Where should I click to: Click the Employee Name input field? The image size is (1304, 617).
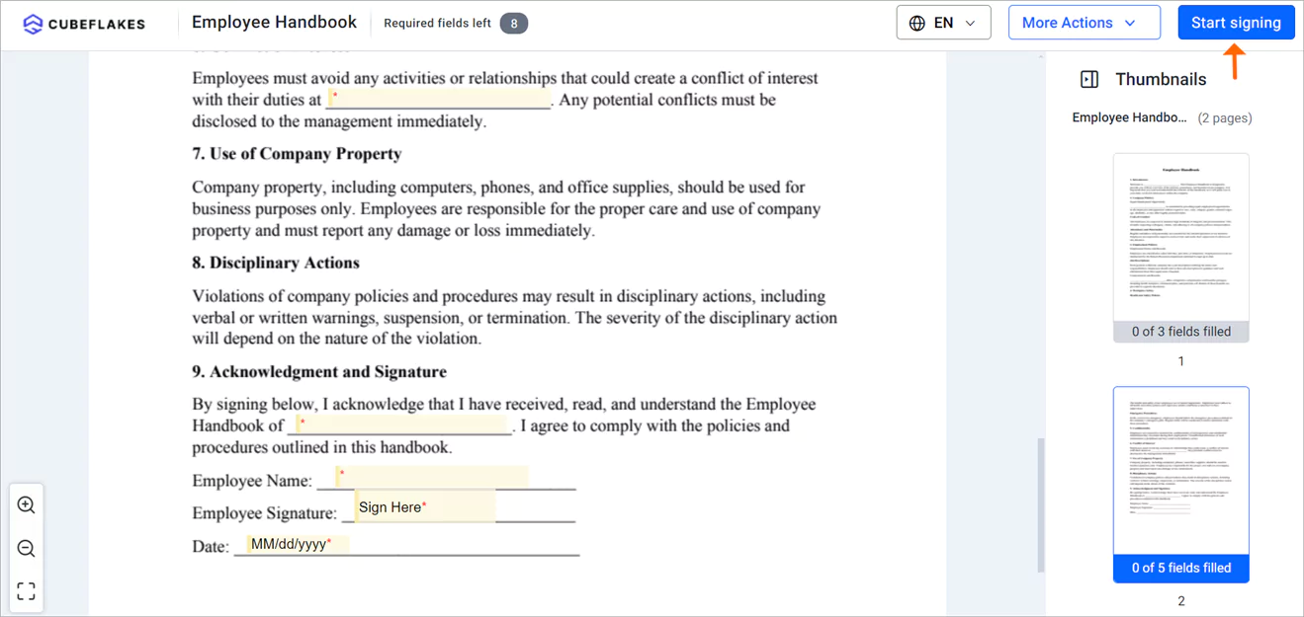(x=432, y=478)
